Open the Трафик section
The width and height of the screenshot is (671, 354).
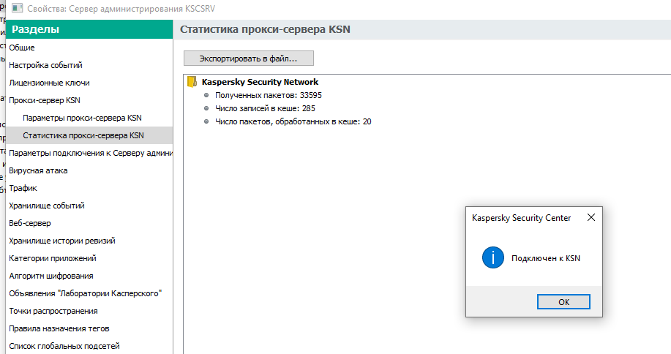(x=89, y=188)
